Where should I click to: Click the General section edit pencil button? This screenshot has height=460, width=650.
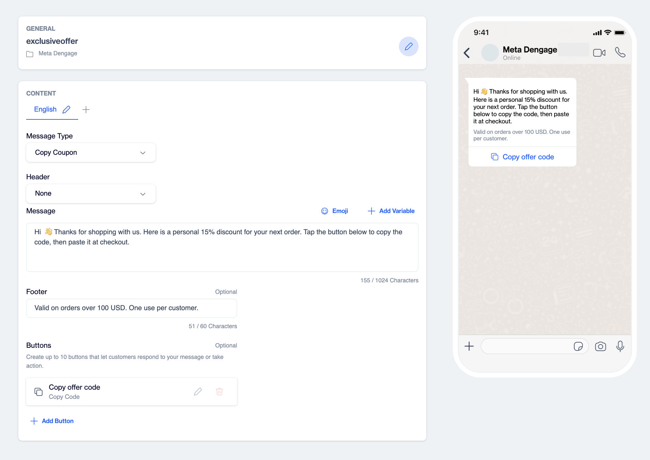[408, 46]
